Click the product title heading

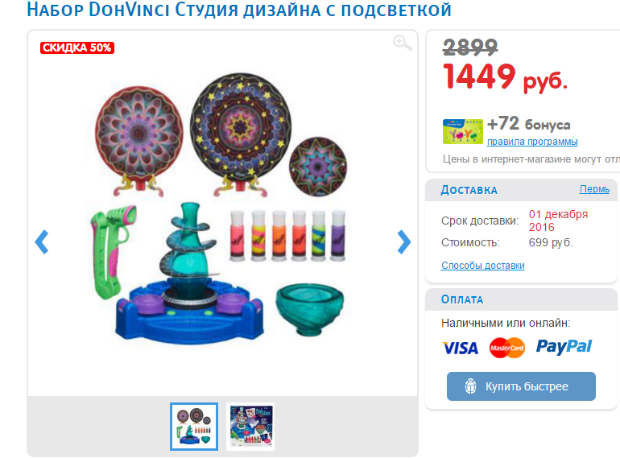(x=239, y=10)
